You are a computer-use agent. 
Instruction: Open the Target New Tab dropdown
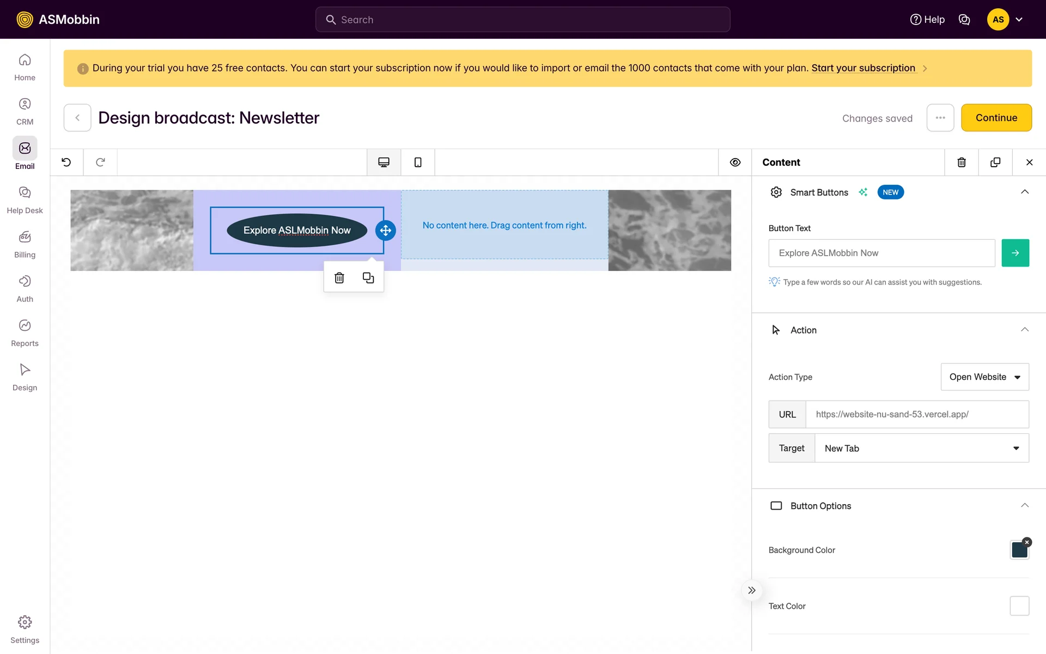coord(921,448)
